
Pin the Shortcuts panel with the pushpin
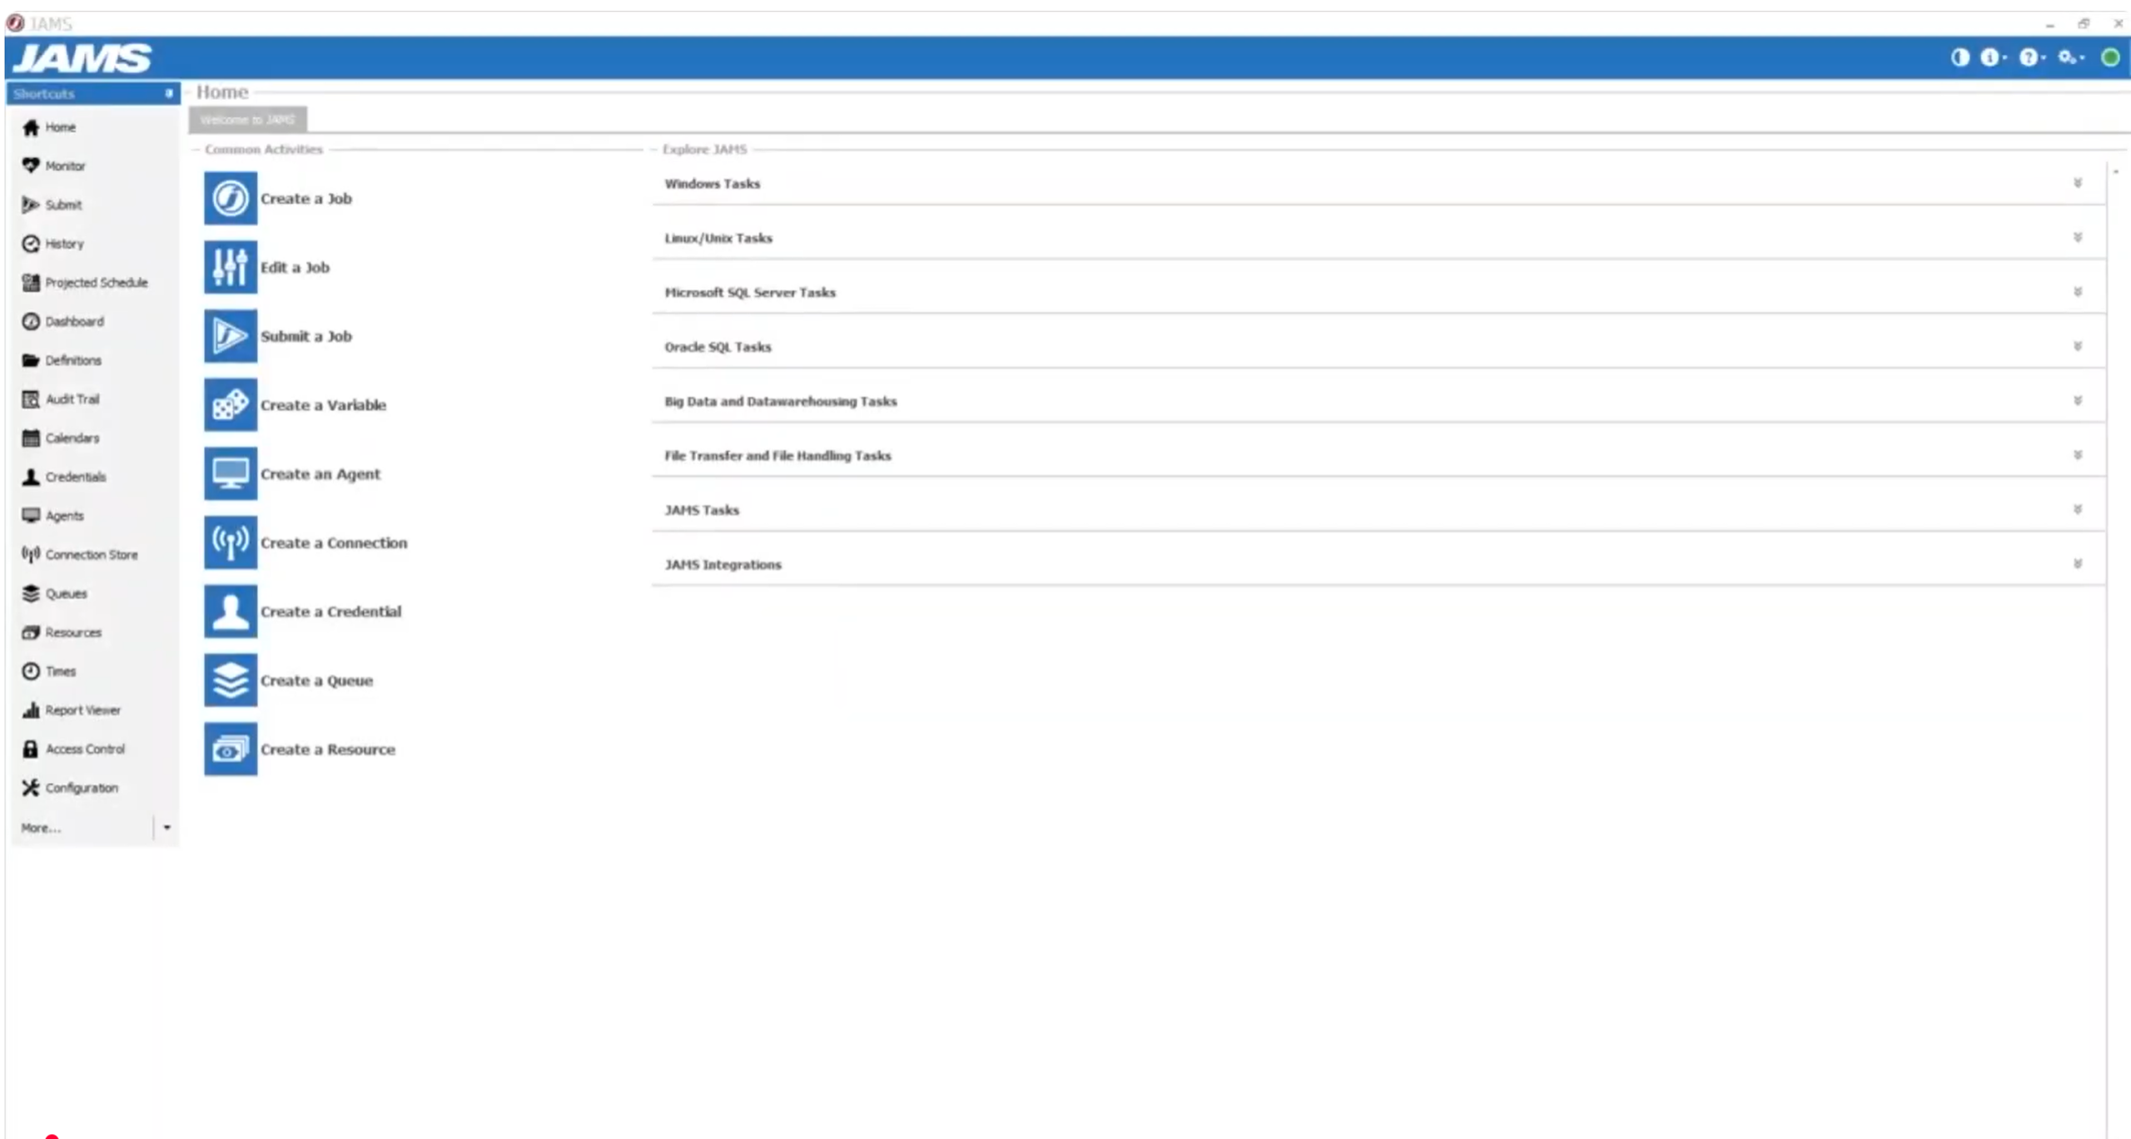pyautogui.click(x=168, y=93)
